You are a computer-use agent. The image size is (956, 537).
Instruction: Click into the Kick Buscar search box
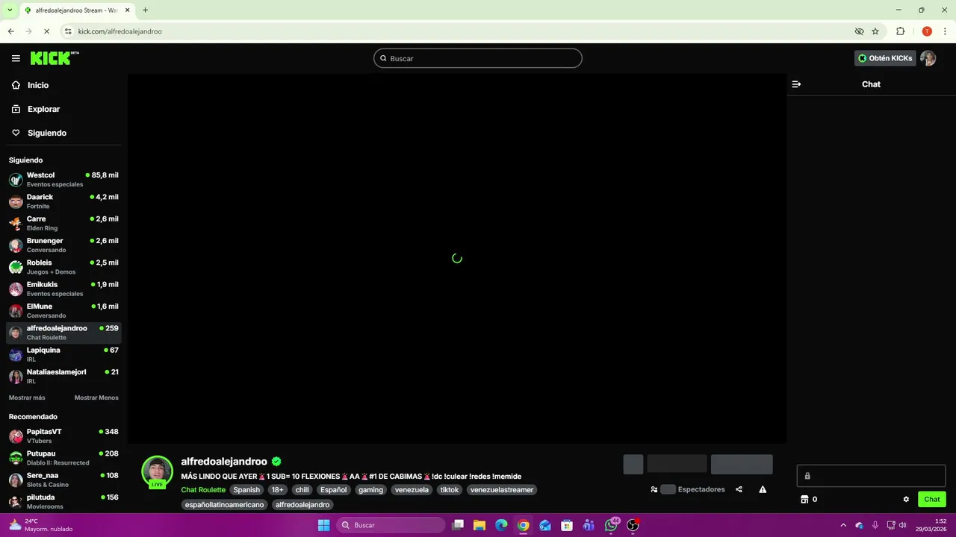[x=478, y=58]
